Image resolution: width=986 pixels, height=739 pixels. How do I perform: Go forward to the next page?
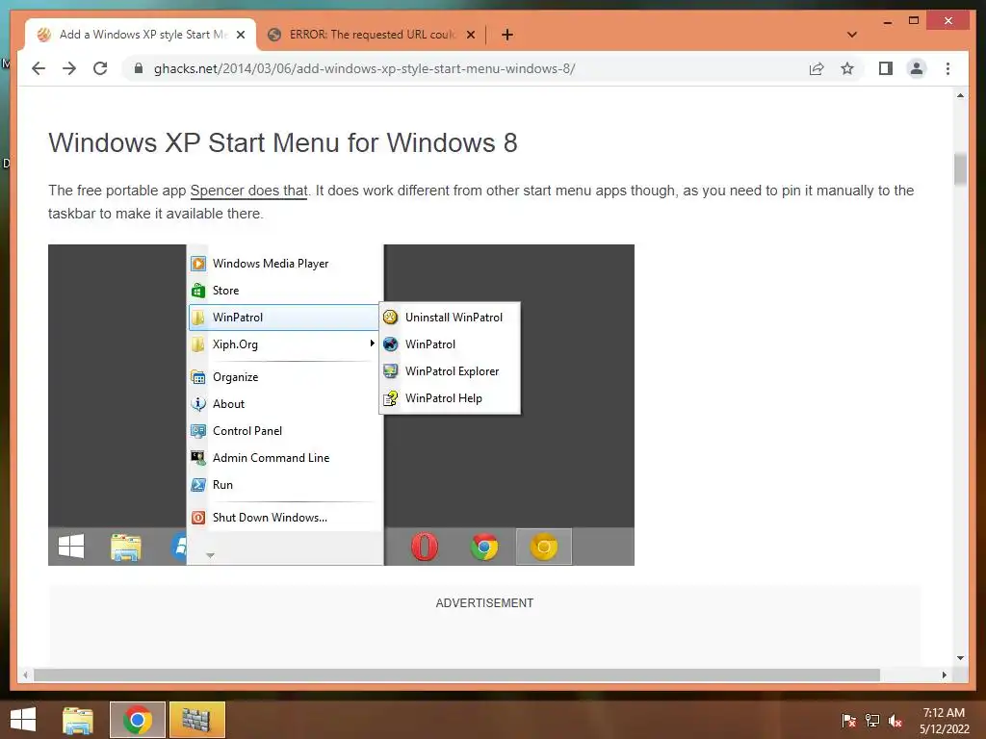69,68
